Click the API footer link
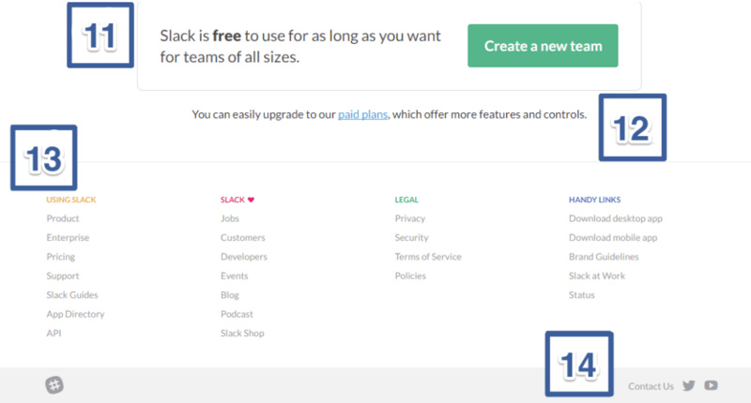 pyautogui.click(x=54, y=334)
